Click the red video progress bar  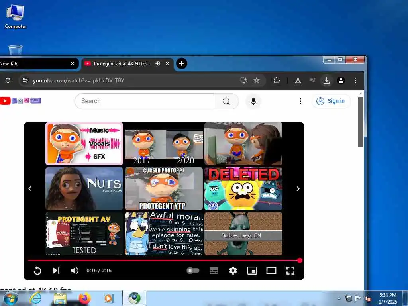click(x=164, y=260)
